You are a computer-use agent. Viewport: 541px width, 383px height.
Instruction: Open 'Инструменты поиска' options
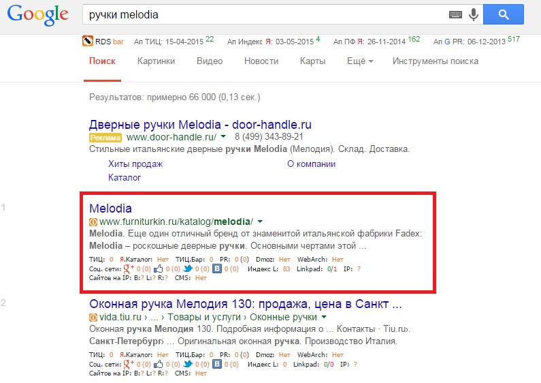[436, 61]
